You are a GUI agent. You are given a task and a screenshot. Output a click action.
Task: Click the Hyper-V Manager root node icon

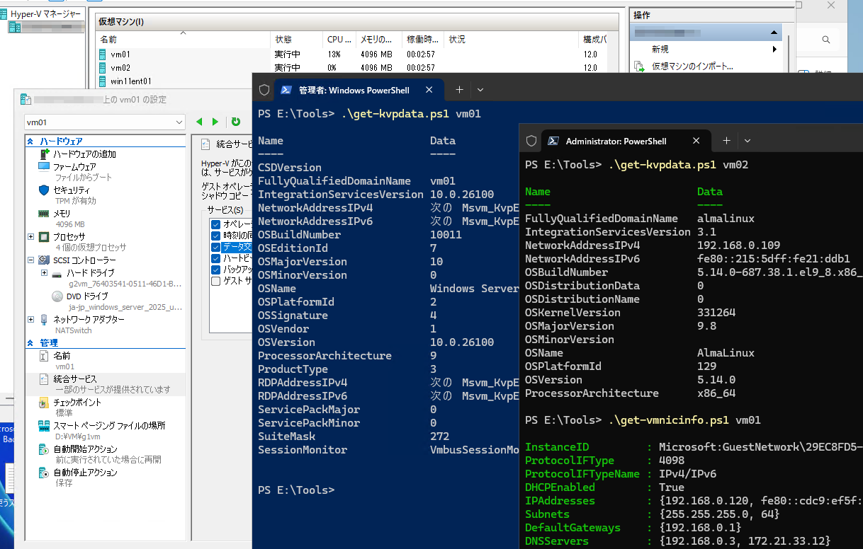tap(5, 13)
